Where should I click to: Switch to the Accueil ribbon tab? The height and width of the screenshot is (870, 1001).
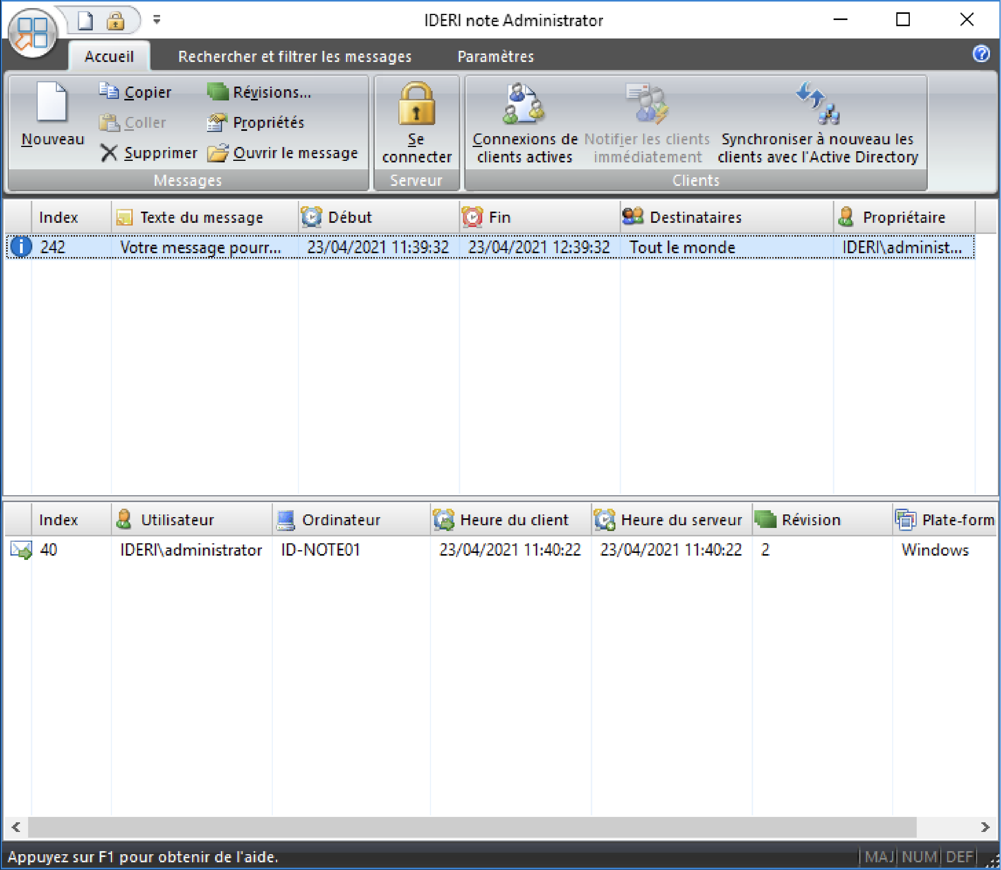[109, 57]
